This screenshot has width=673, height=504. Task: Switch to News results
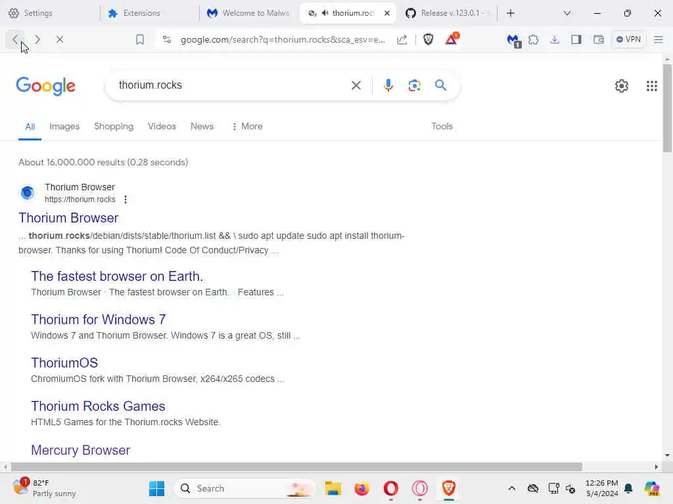pos(202,127)
